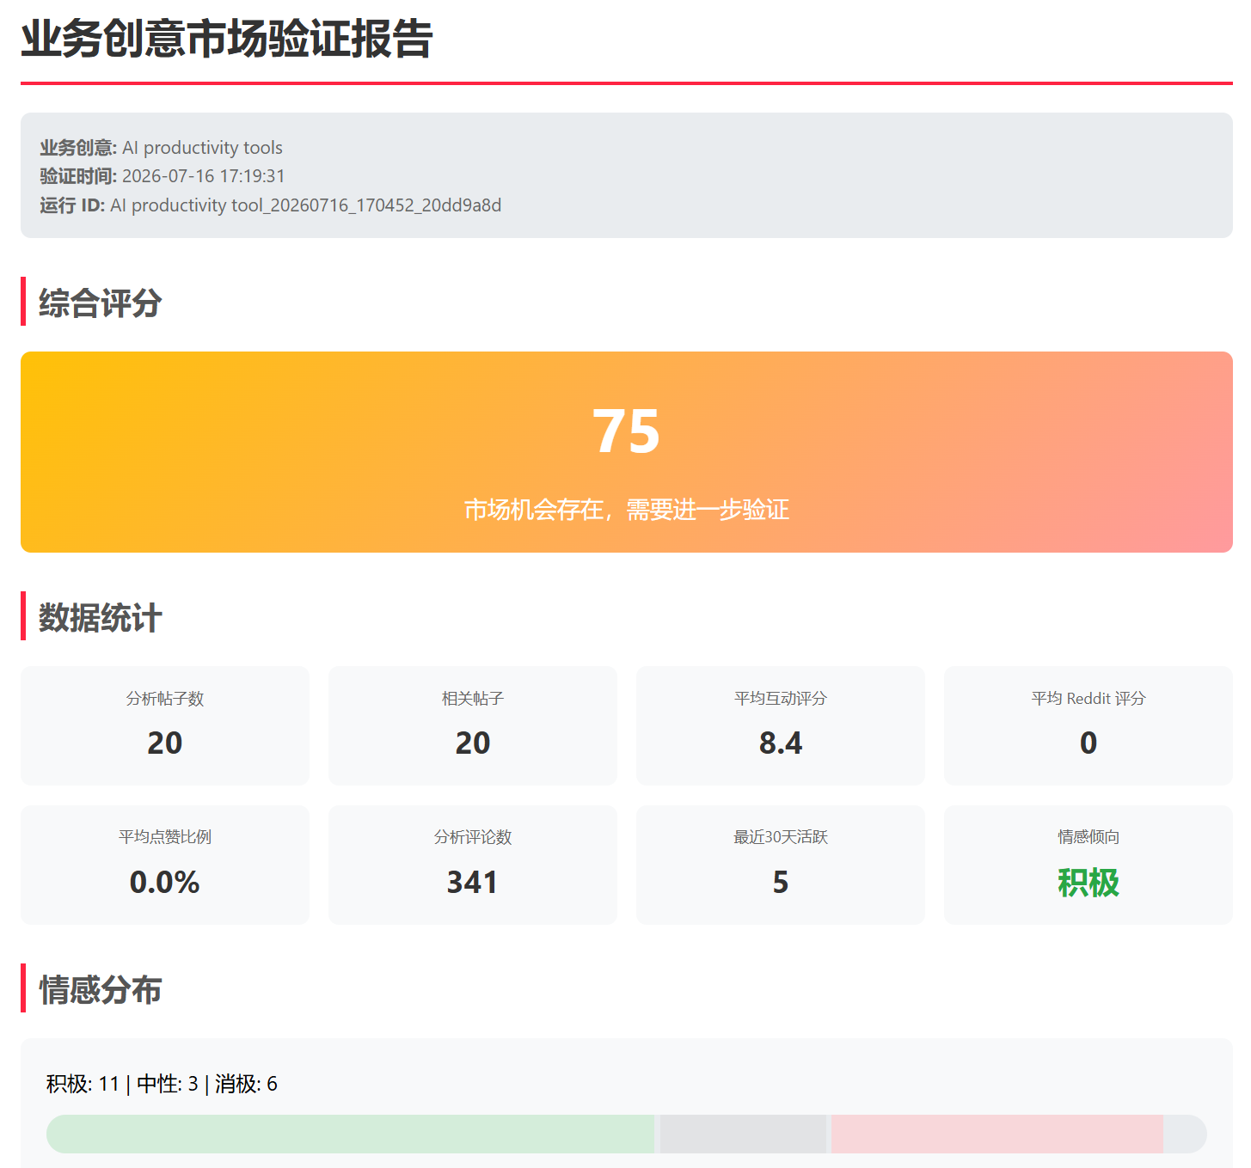The image size is (1251, 1168).
Task: Click the overall score number 75
Action: [626, 431]
